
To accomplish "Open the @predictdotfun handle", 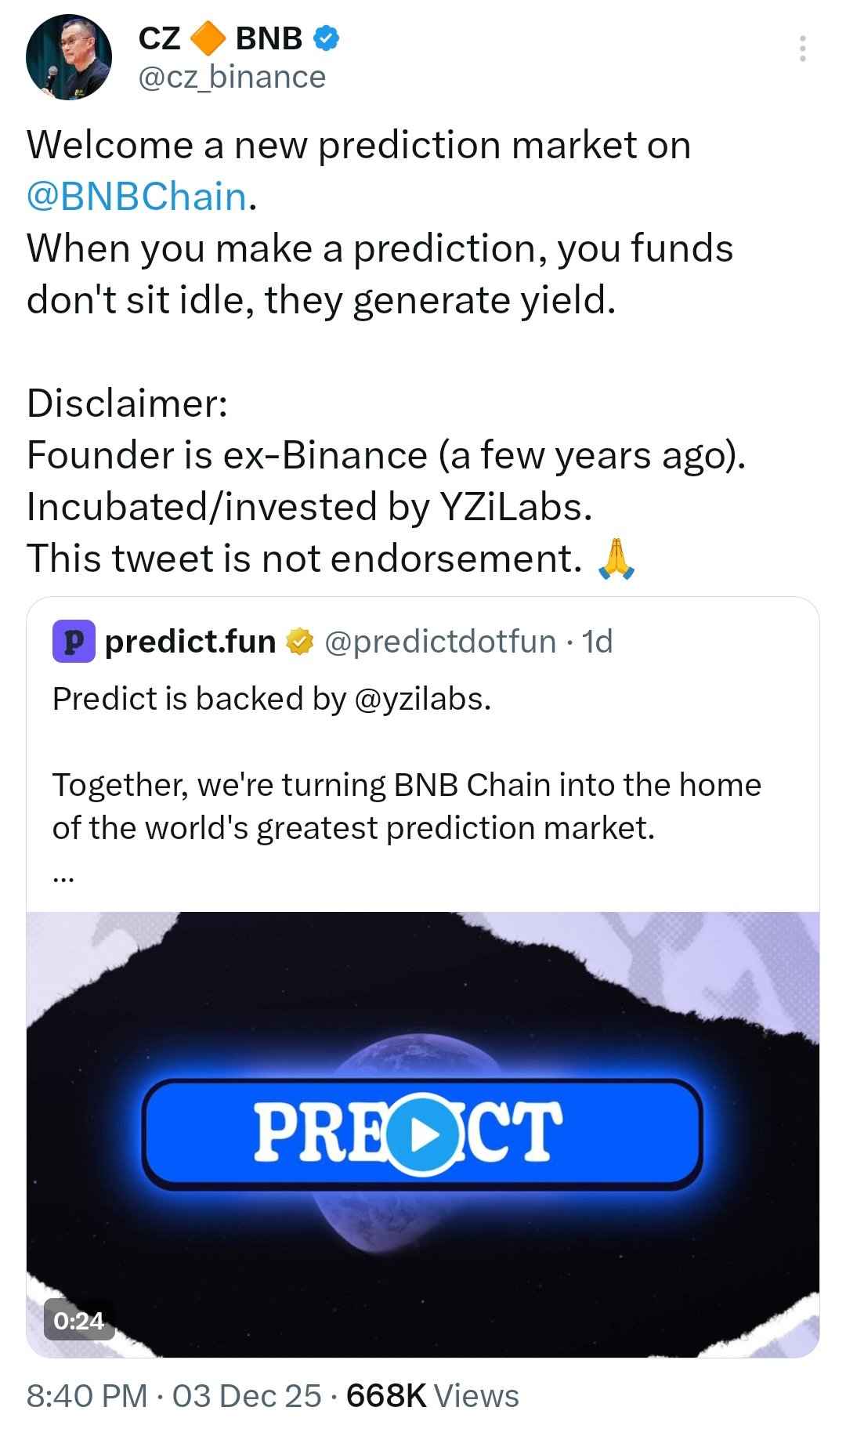I will click(440, 642).
